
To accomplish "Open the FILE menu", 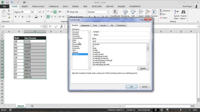I will tap(5, 7).
